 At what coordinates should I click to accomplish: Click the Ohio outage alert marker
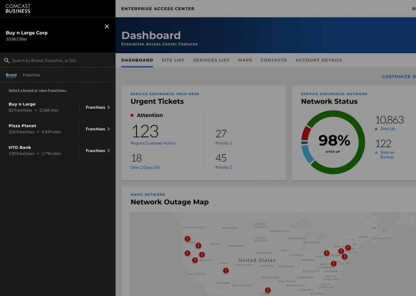coord(327,253)
